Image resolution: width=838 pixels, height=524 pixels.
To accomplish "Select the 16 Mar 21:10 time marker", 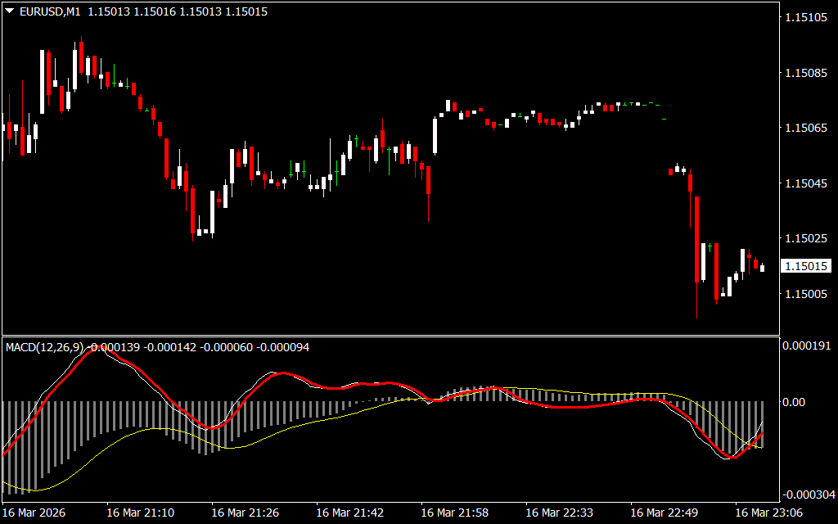I will click(140, 513).
